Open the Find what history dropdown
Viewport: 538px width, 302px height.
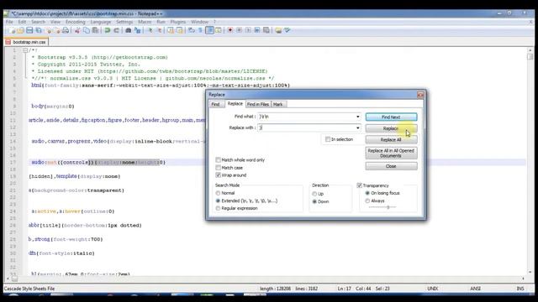(x=358, y=117)
